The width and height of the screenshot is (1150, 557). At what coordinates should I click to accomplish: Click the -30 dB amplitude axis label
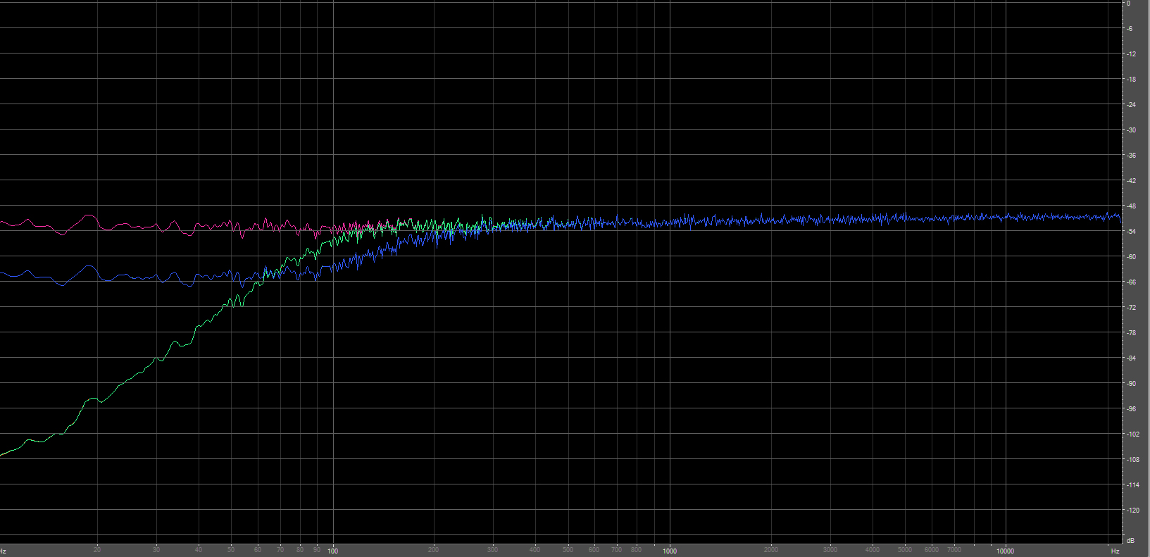coord(1130,130)
